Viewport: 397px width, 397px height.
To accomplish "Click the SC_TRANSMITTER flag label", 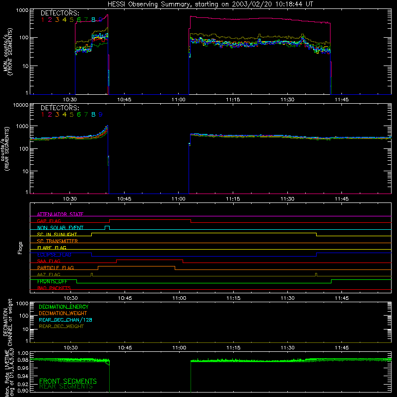I will [58, 241].
